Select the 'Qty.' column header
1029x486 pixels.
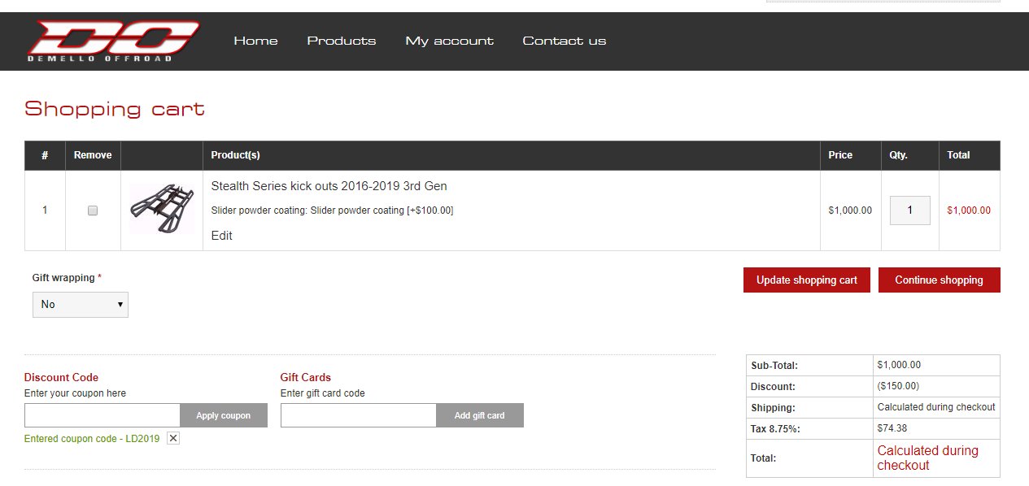[898, 155]
